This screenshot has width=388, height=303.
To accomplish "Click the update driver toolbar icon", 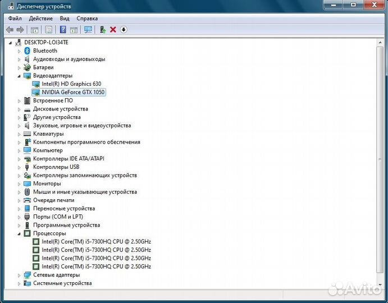I will point(103,29).
